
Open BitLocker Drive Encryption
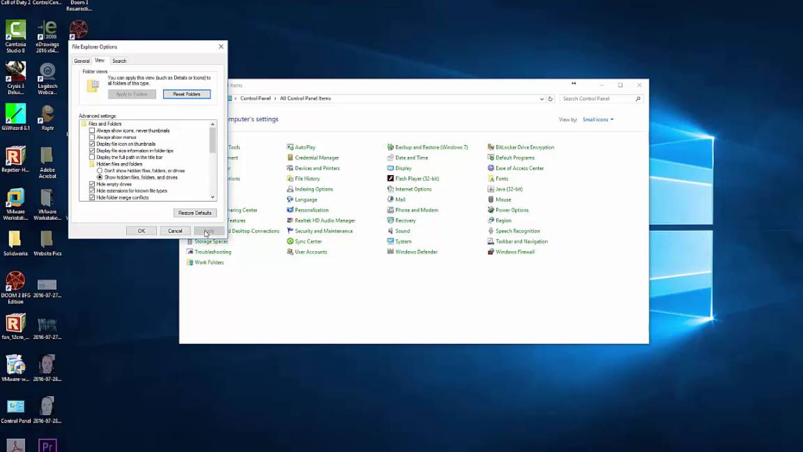tap(524, 147)
